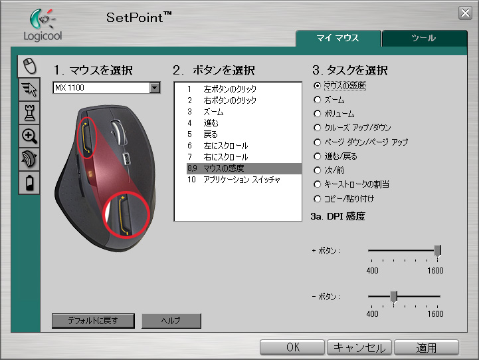Select the マウスの感度 radio button
Image resolution: width=479 pixels, height=360 pixels.
(x=317, y=86)
